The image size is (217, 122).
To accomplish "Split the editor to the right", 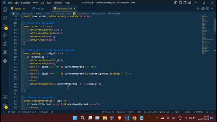I will click(208, 8).
